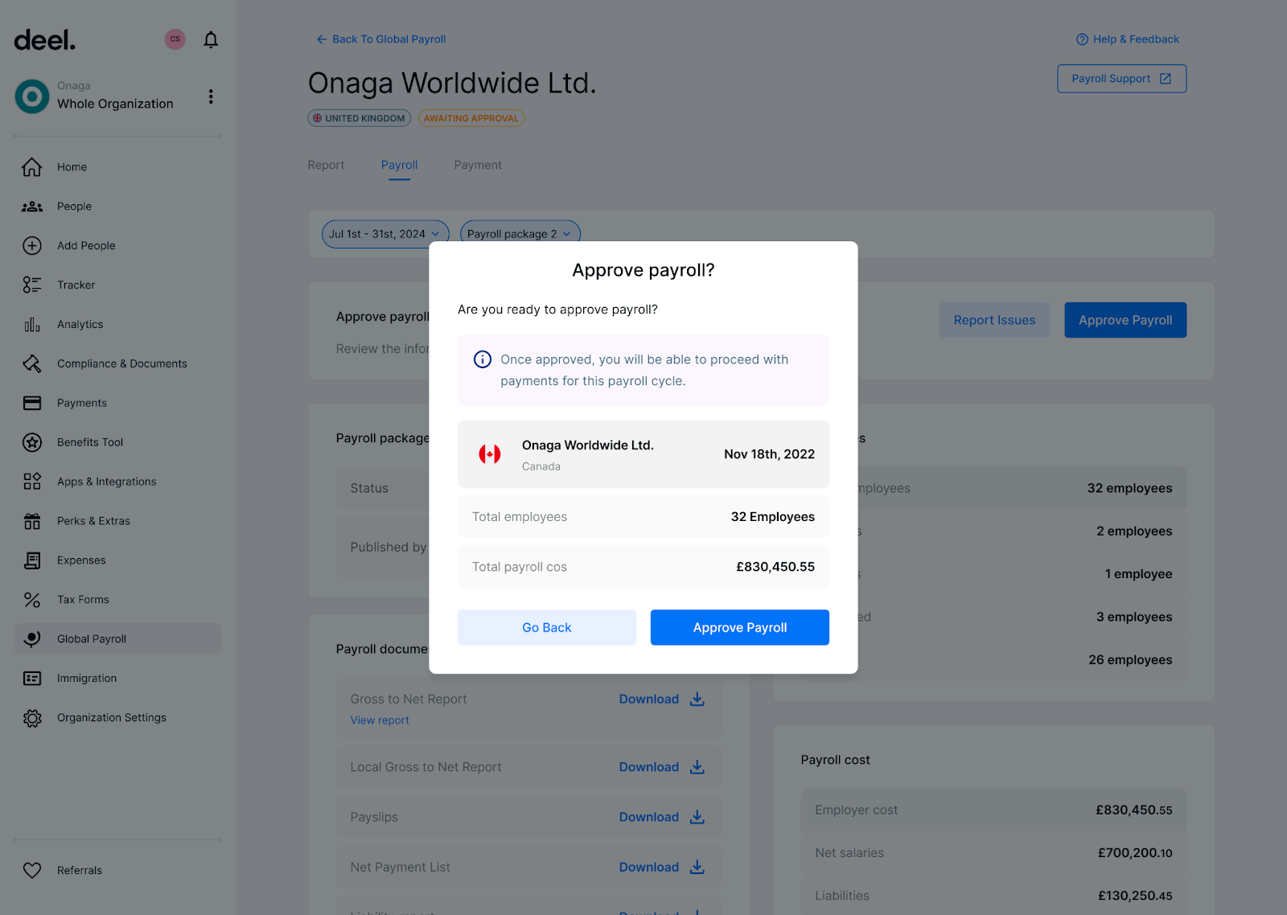Viewport: 1287px width, 915px height.
Task: Click the Expenses receipt icon
Action: 32,561
